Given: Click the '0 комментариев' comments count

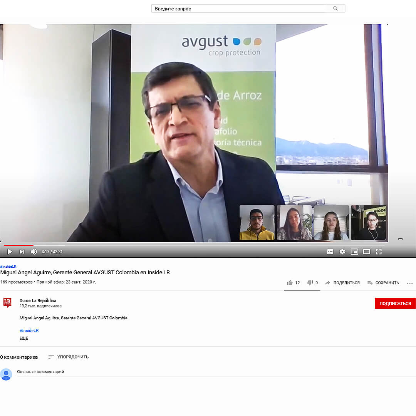Looking at the screenshot, I should click(x=19, y=357).
